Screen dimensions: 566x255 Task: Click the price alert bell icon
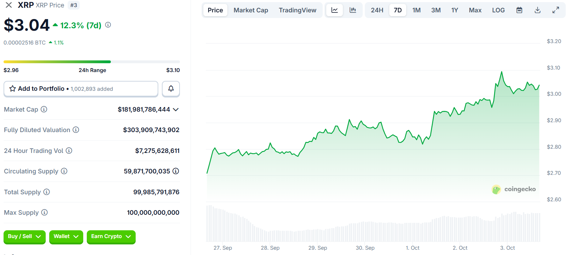pyautogui.click(x=171, y=89)
